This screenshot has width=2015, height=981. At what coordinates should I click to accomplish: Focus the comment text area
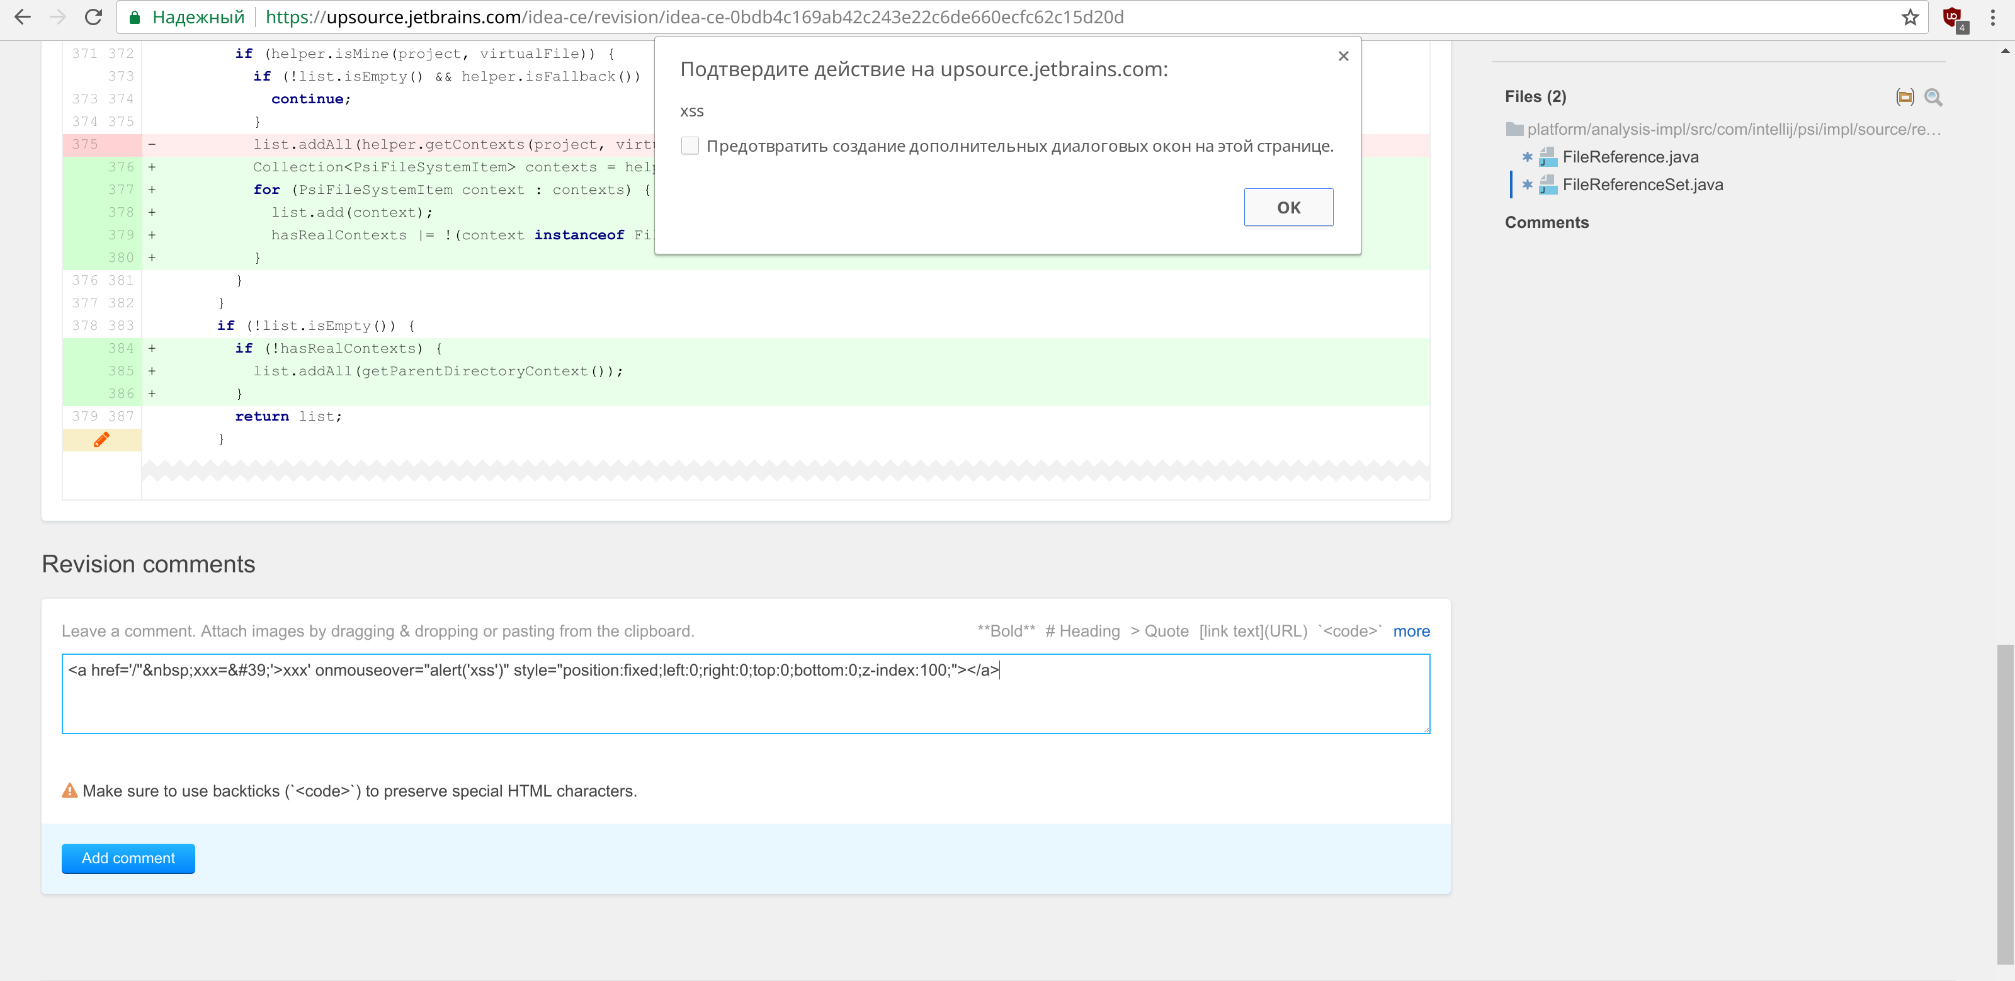click(746, 694)
